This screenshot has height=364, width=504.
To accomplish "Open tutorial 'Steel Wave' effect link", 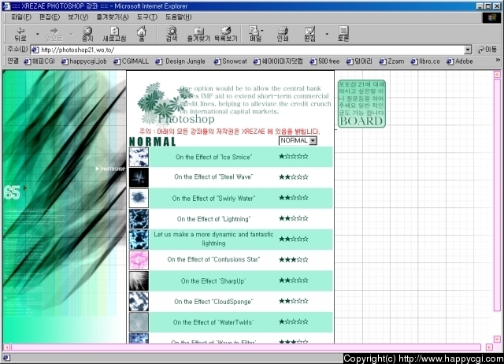I will pyautogui.click(x=213, y=176).
